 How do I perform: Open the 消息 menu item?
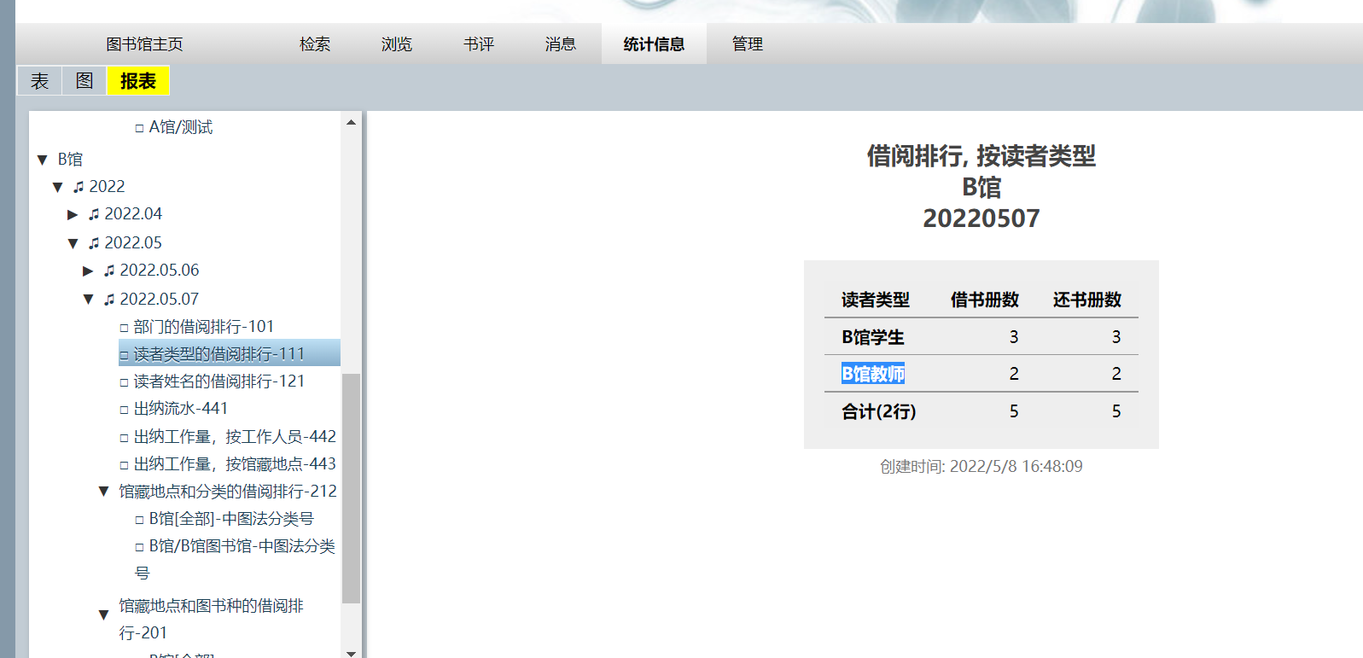561,44
